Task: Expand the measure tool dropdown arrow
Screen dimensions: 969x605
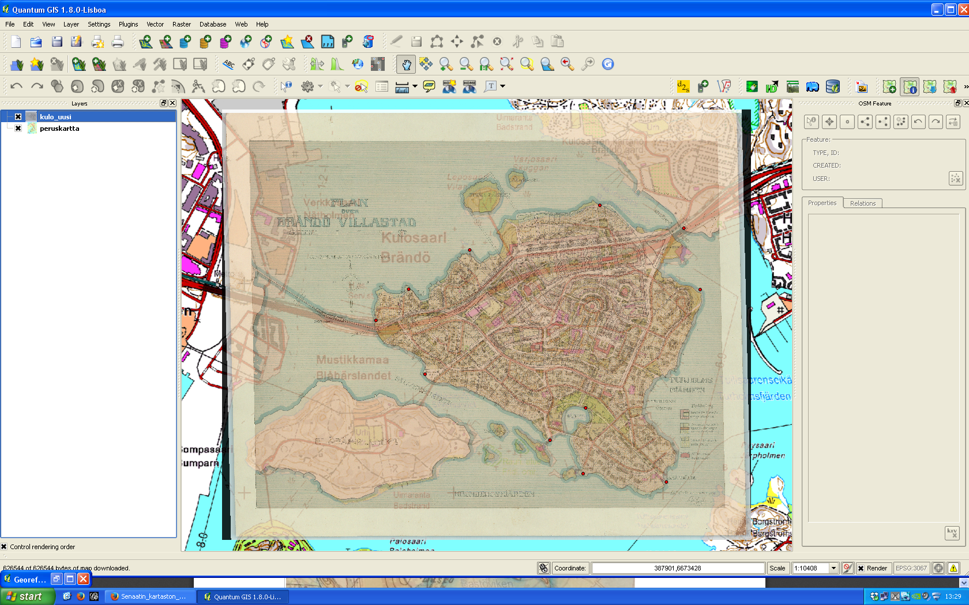Action: click(x=415, y=86)
